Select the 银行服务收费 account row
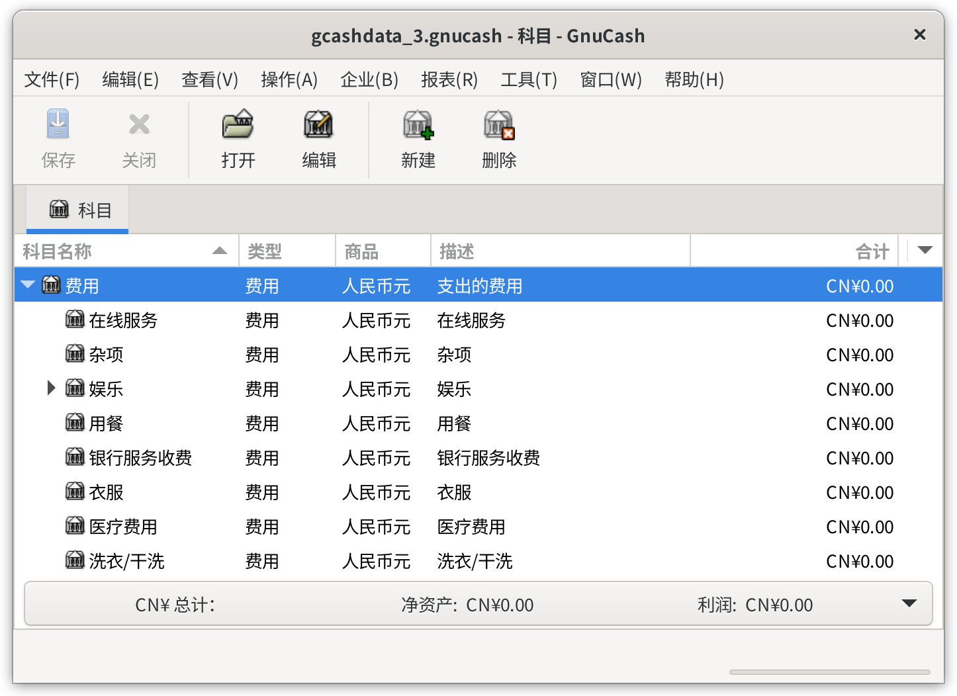The image size is (957, 696). pos(478,458)
